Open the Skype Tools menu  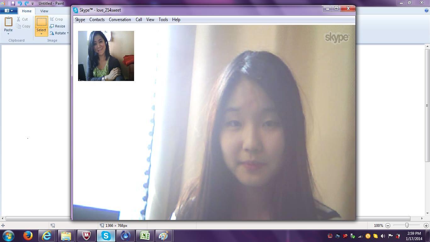(x=163, y=20)
